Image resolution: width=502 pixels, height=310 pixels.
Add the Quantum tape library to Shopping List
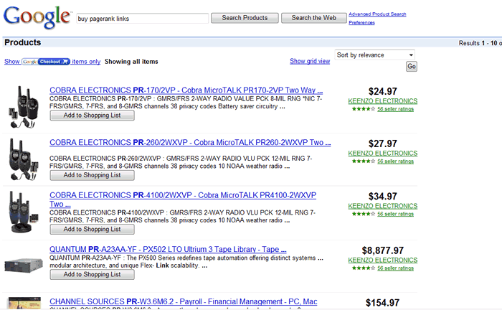93,274
